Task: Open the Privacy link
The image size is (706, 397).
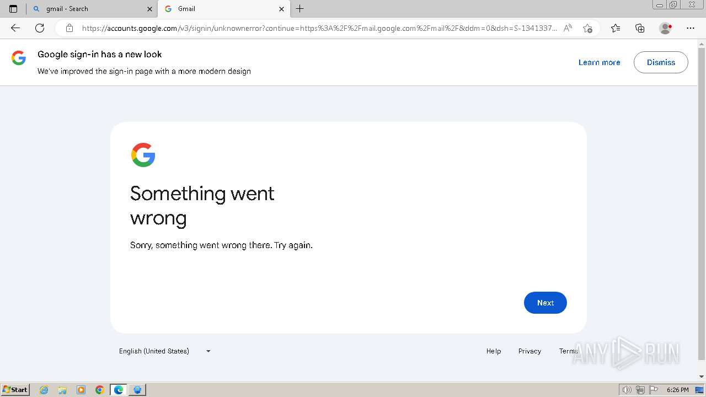Action: [x=529, y=351]
